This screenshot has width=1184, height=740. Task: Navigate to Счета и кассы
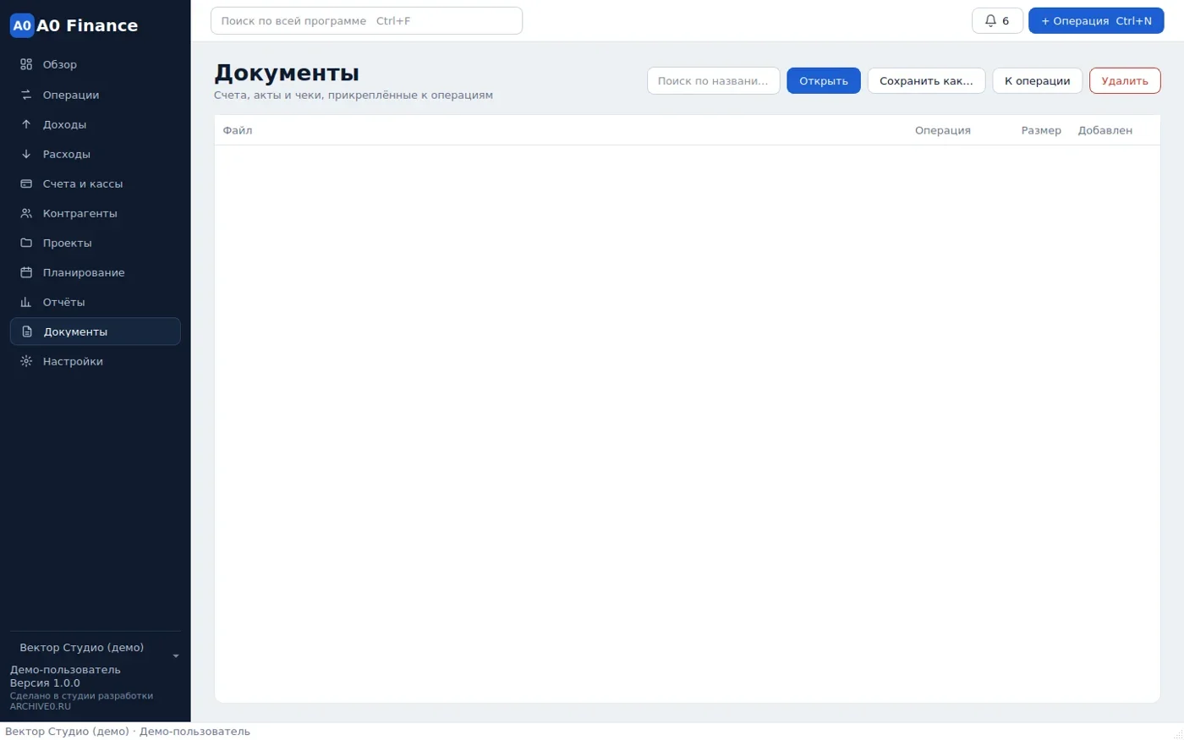(95, 184)
